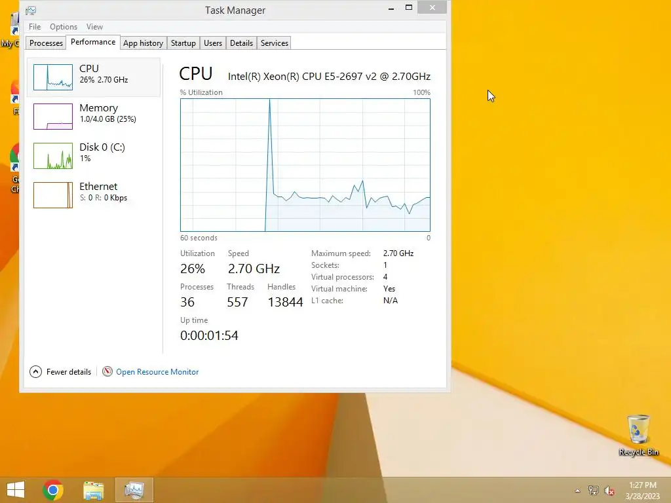
Task: Go to the Users tab
Action: [213, 43]
